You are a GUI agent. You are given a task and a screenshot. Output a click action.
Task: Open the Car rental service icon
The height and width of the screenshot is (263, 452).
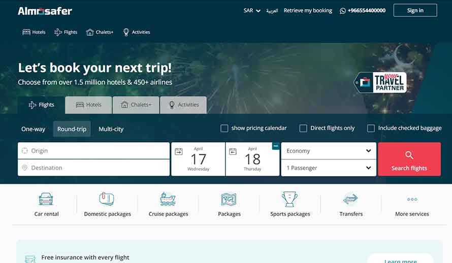46,199
